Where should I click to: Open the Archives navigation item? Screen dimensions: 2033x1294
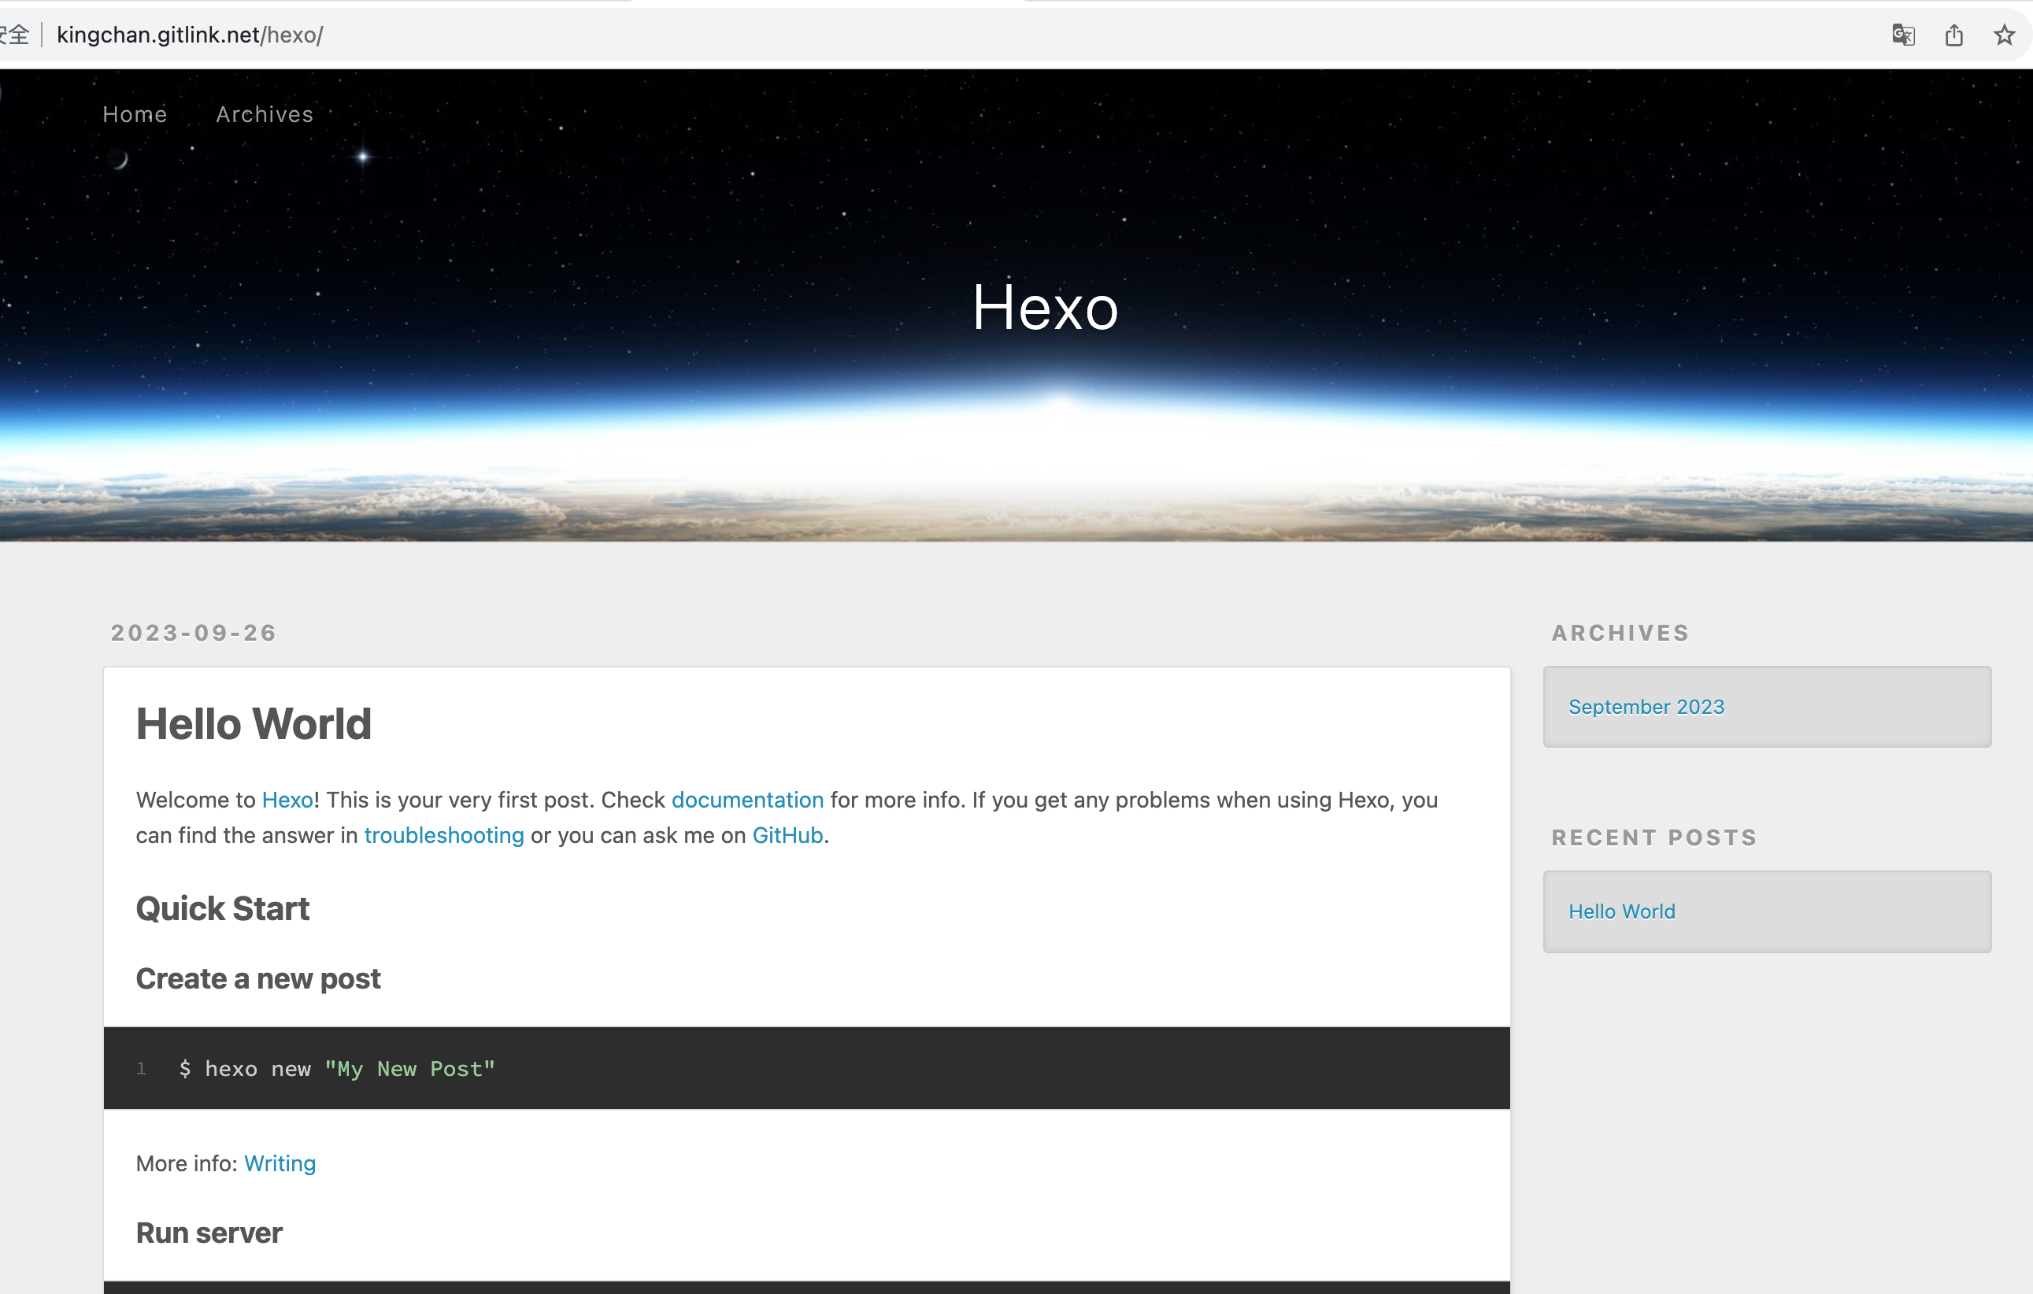pos(265,114)
